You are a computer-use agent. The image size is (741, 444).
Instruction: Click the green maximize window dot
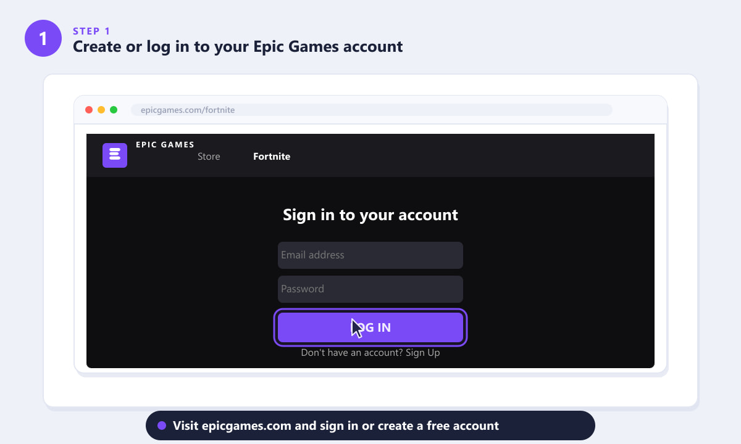pyautogui.click(x=114, y=110)
